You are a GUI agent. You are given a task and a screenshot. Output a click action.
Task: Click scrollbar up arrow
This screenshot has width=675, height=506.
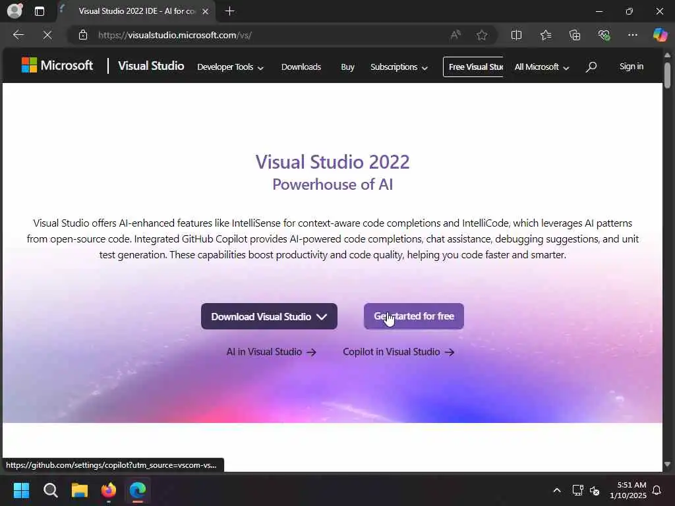click(x=667, y=55)
